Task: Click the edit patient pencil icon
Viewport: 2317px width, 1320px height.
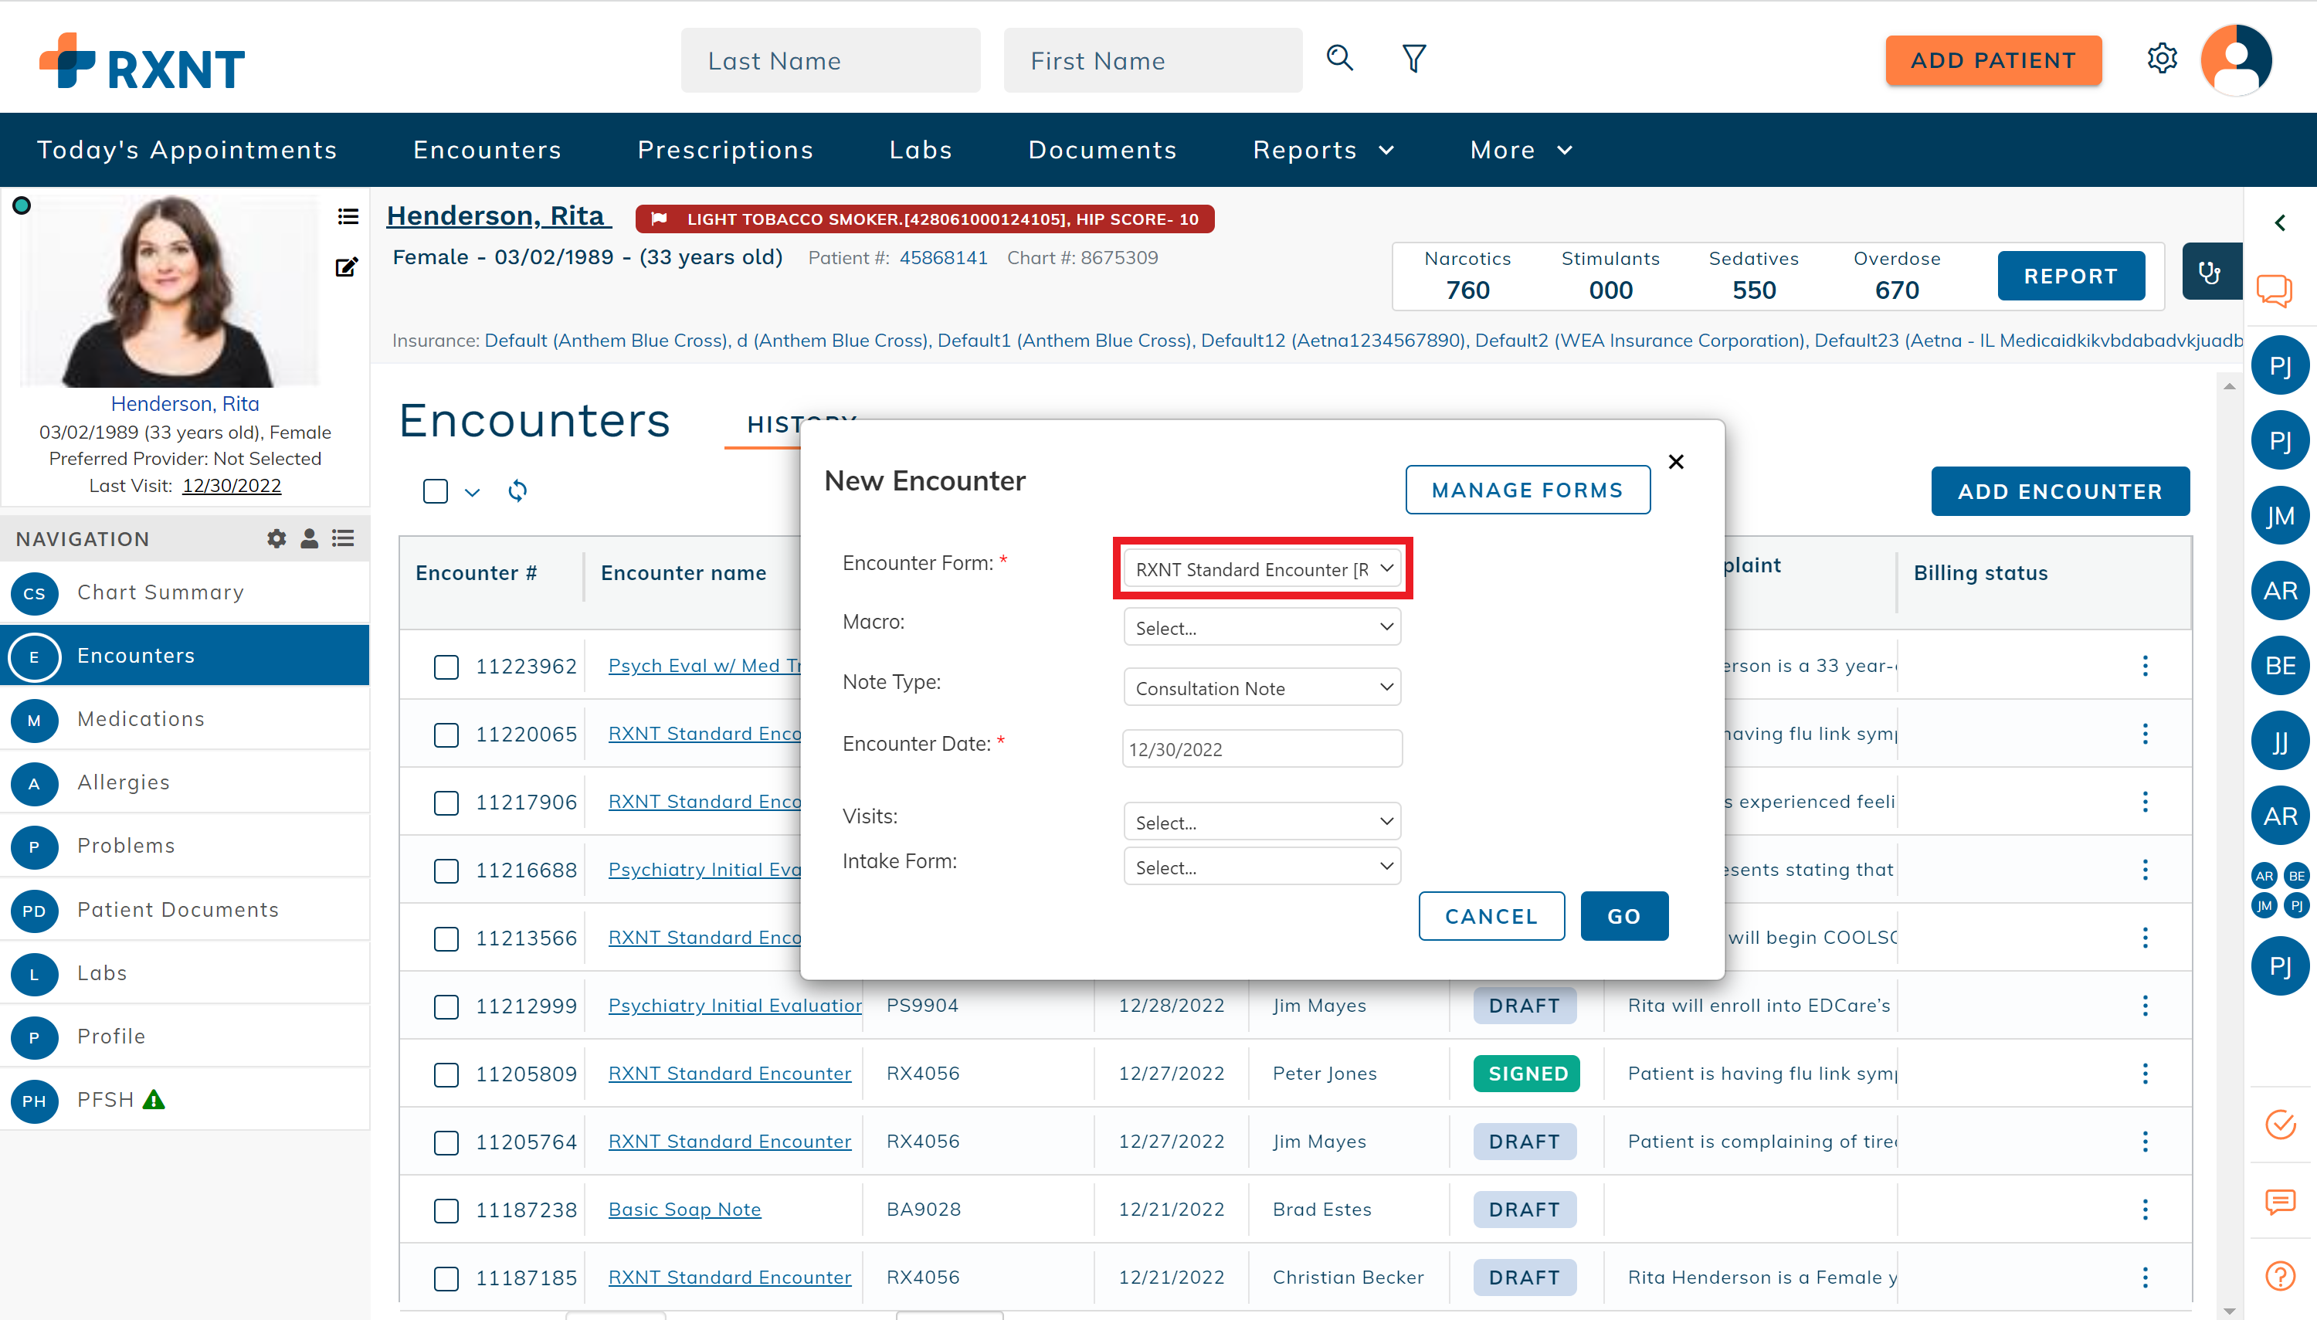Action: coord(346,266)
